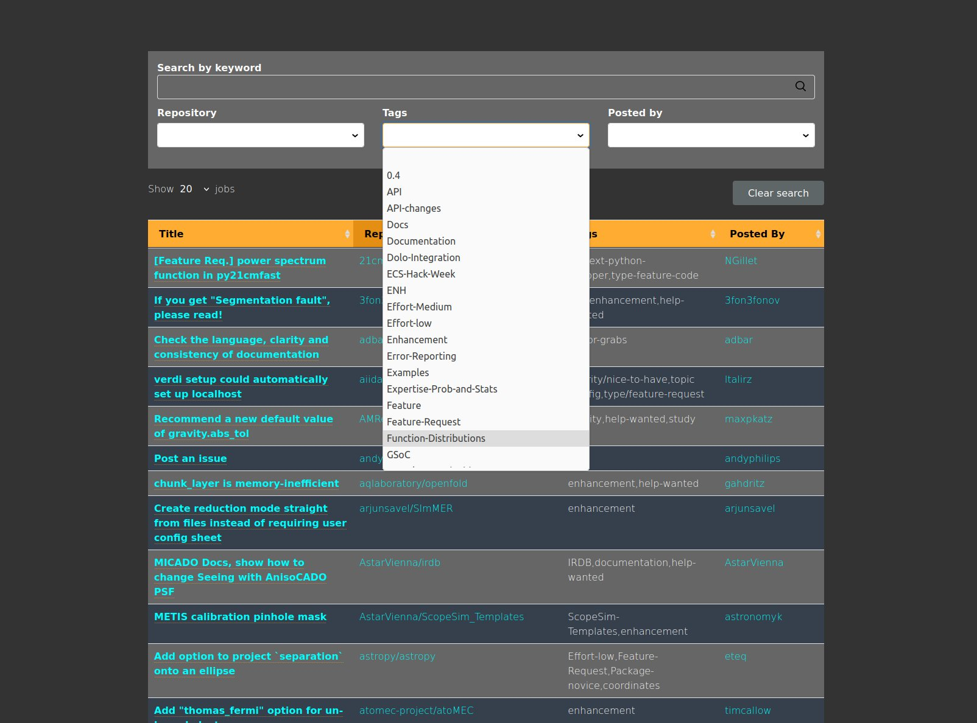Open the Repository dropdown

260,135
